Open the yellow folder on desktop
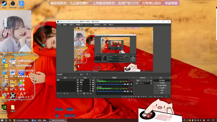This screenshot has width=217, height=122. tap(13, 108)
